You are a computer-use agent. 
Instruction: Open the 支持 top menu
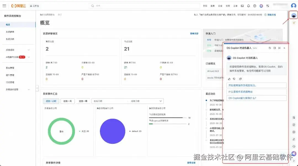228,6
